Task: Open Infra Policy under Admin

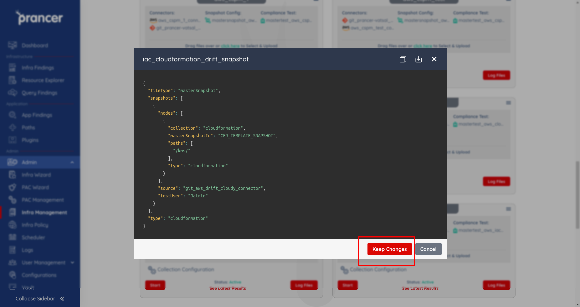Action: [x=35, y=225]
